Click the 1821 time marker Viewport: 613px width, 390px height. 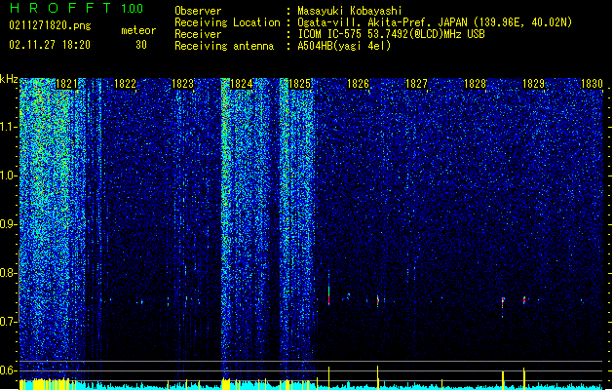coord(66,84)
